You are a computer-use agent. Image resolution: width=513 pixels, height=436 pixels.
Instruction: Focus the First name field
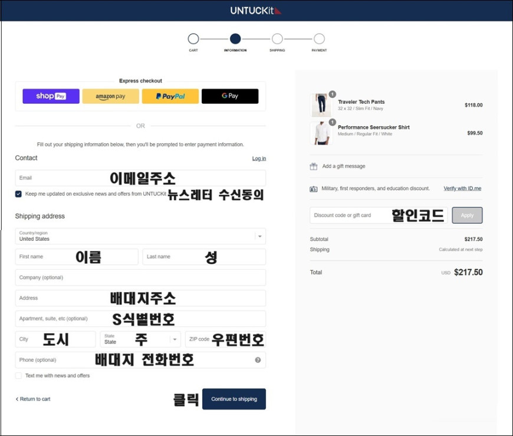pos(77,257)
